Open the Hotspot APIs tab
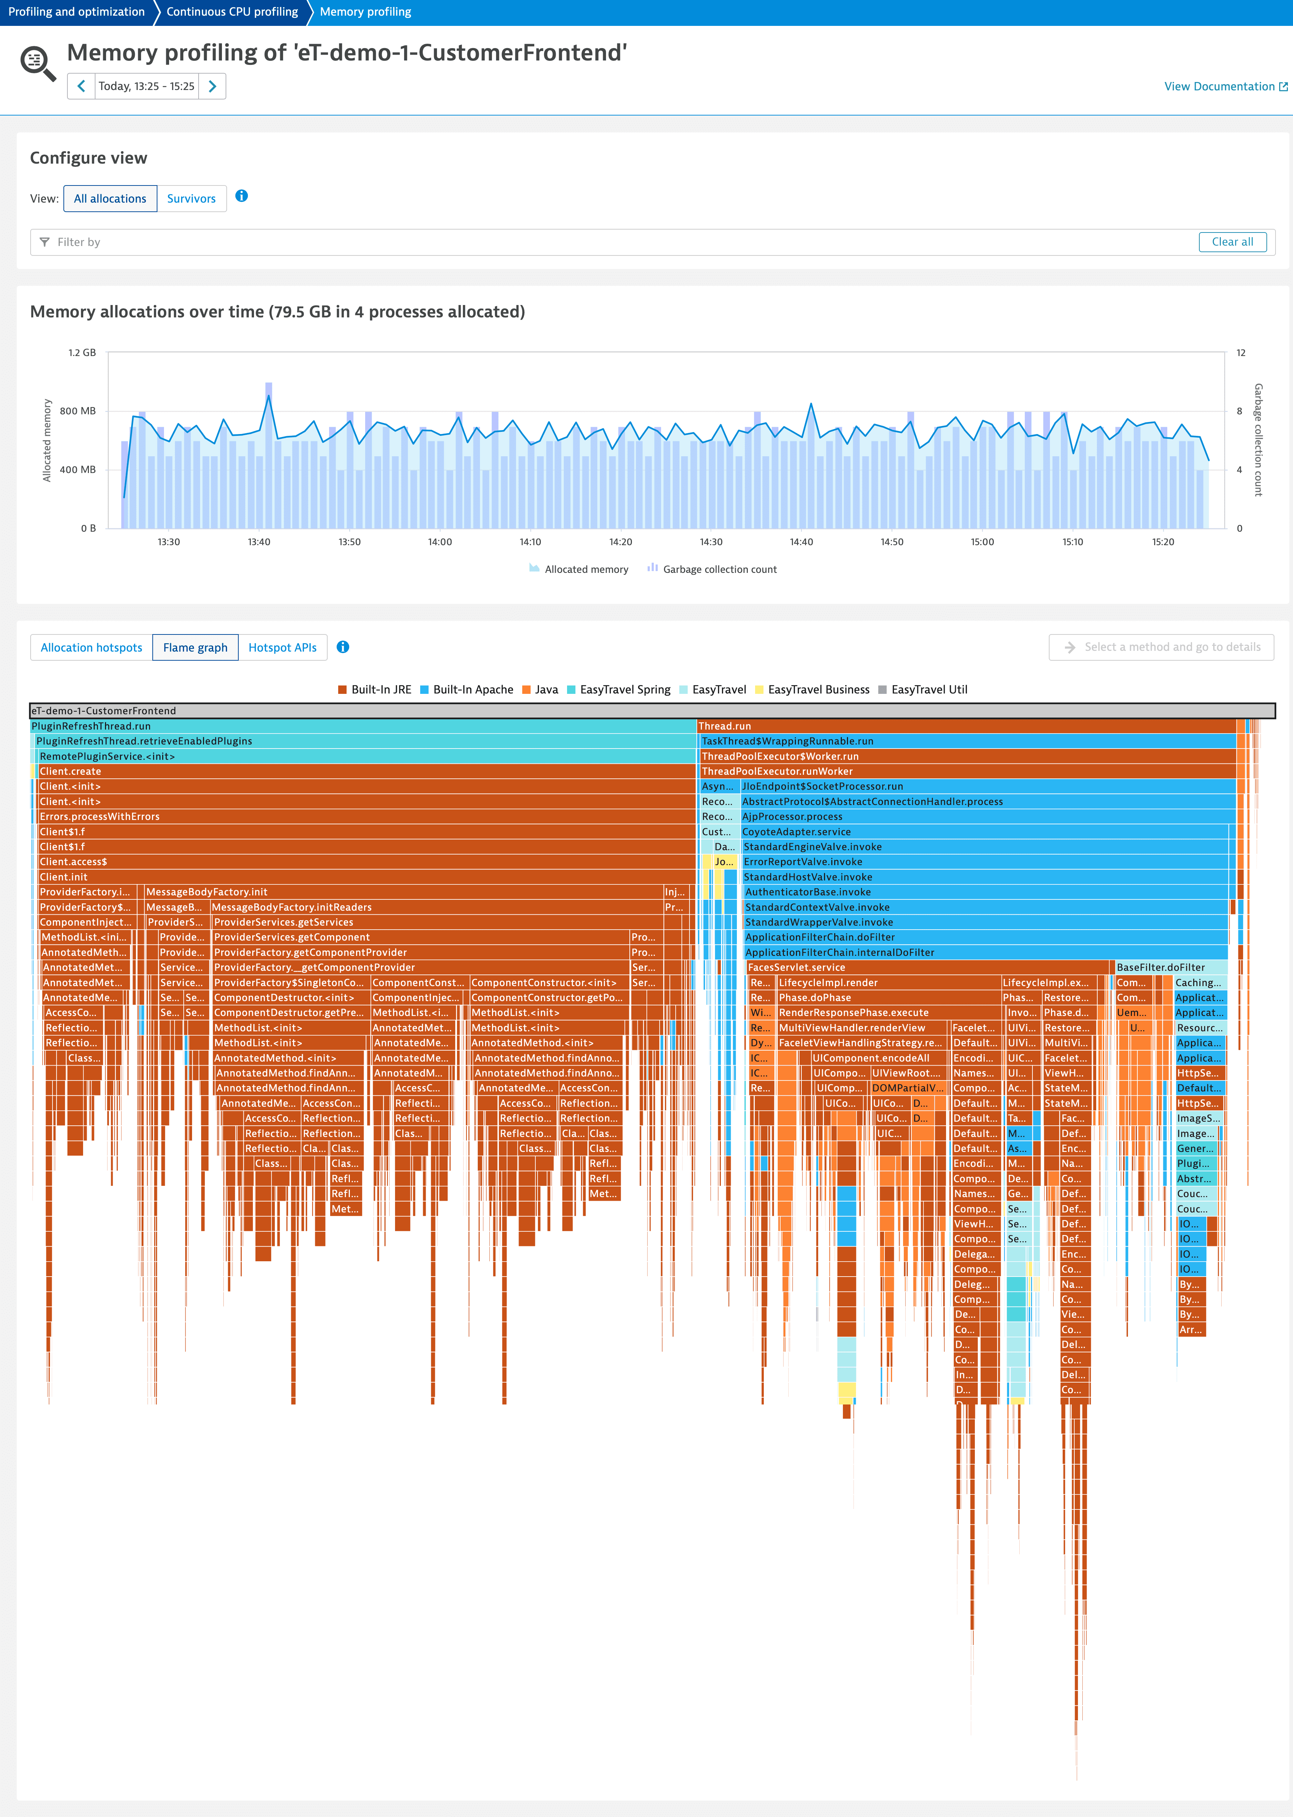The width and height of the screenshot is (1293, 1817). (x=283, y=646)
